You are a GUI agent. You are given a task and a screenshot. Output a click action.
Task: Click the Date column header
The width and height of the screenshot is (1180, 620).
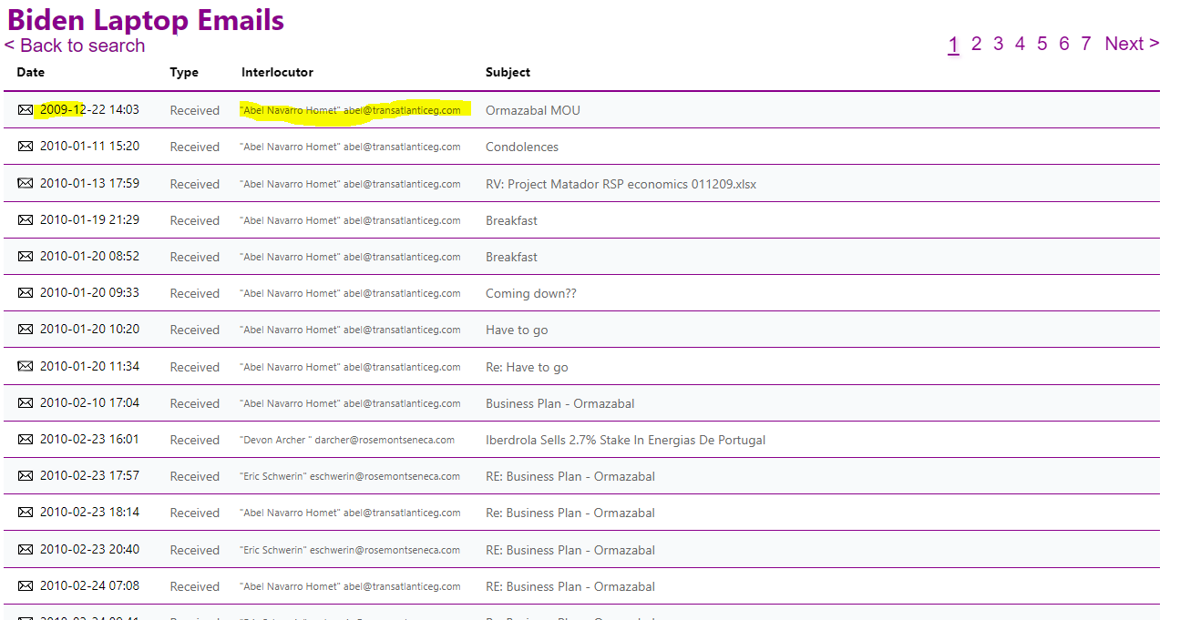coord(30,72)
